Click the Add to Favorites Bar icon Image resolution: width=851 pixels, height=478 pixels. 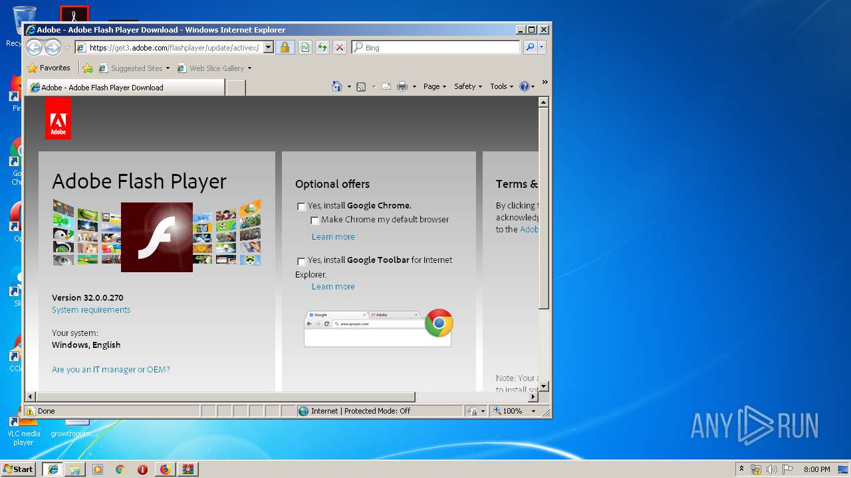[88, 68]
